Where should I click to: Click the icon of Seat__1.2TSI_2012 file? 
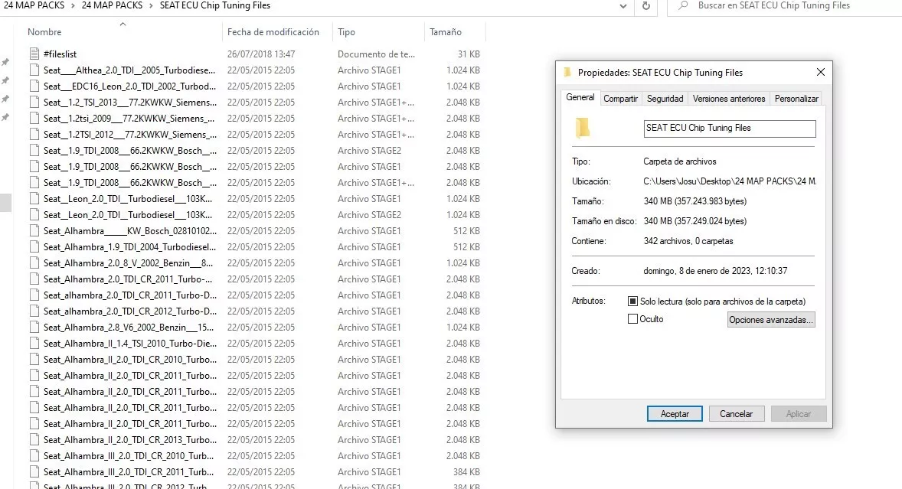[x=34, y=135]
